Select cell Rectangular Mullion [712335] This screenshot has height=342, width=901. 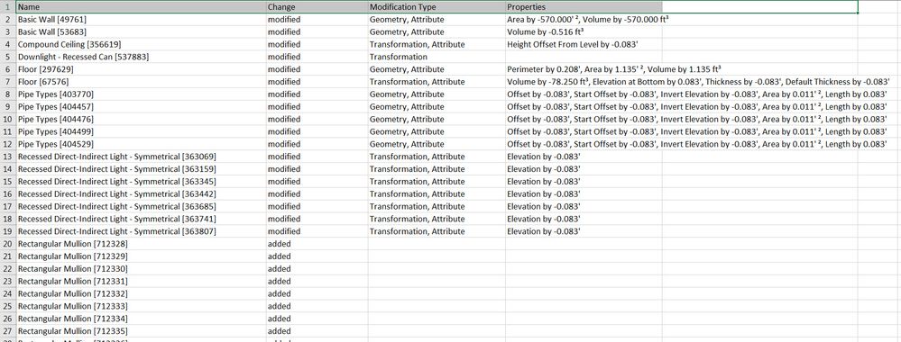(x=141, y=332)
